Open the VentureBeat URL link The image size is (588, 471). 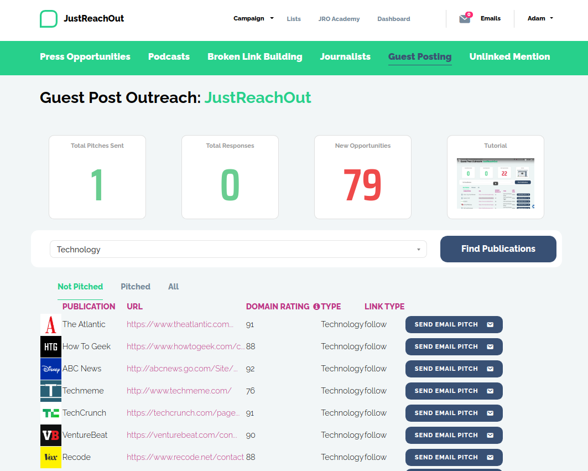pyautogui.click(x=182, y=435)
